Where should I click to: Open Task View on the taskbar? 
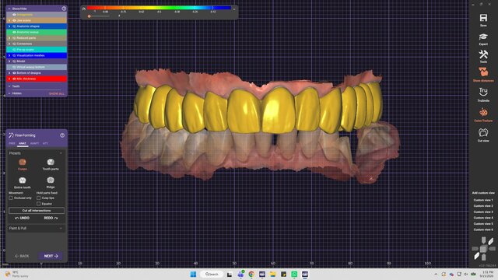pos(230,275)
